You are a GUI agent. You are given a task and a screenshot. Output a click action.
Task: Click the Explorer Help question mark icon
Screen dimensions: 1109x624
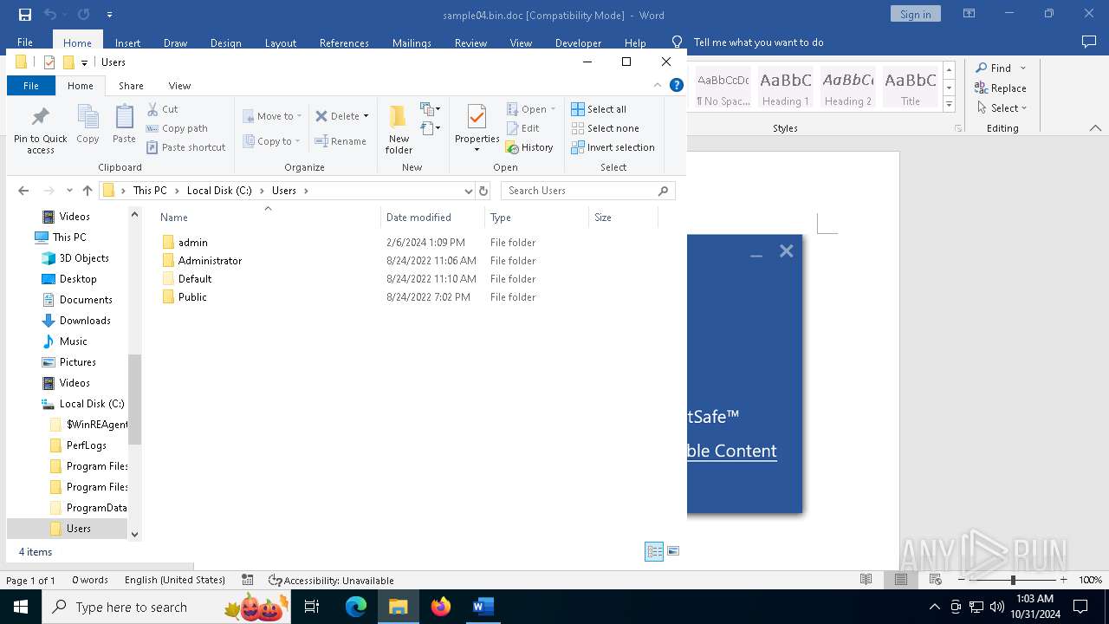click(x=677, y=85)
